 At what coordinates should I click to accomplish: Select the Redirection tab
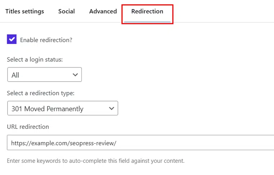pyautogui.click(x=147, y=11)
